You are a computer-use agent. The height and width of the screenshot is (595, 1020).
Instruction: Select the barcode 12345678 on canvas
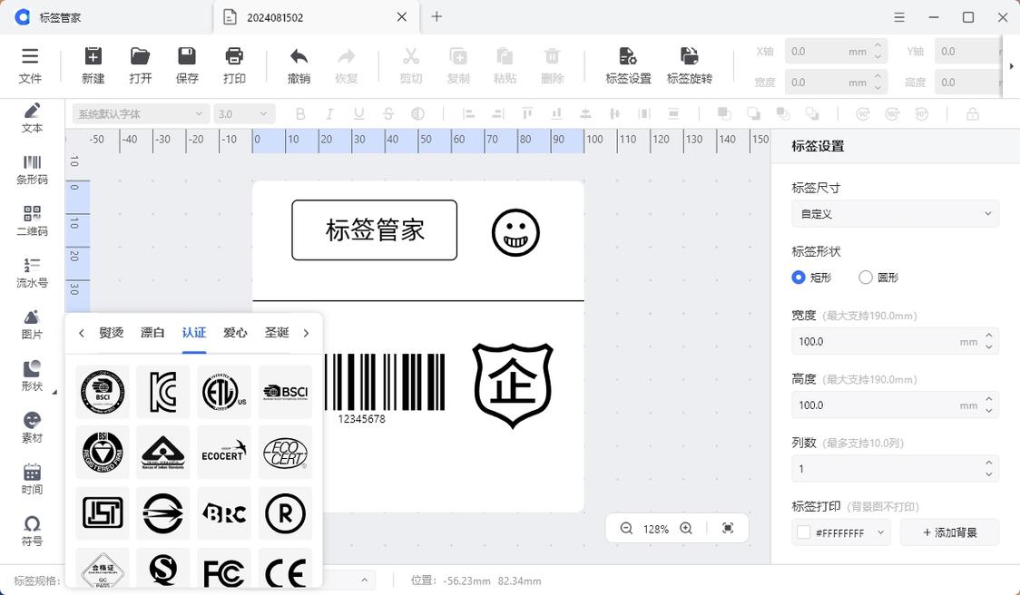point(385,389)
